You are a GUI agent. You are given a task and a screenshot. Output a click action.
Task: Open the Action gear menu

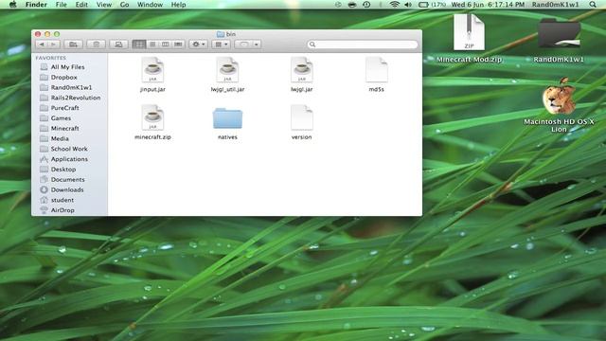[198, 45]
